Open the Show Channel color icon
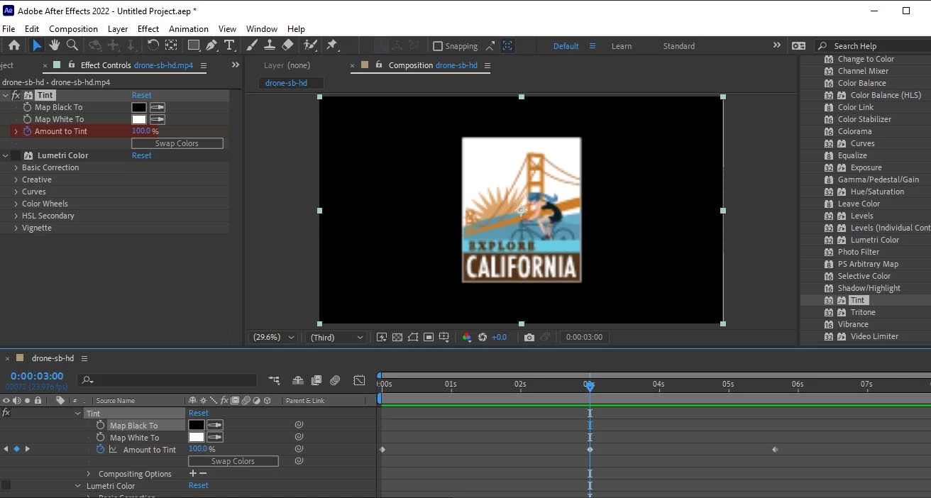Image resolution: width=931 pixels, height=498 pixels. [x=466, y=337]
